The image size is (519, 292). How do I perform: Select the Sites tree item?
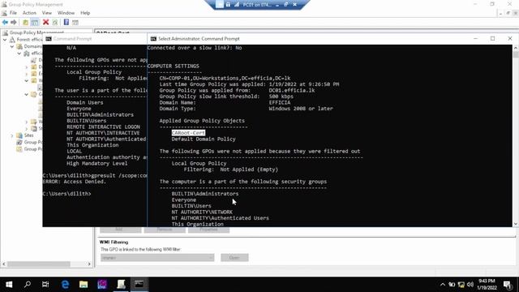tap(28, 135)
